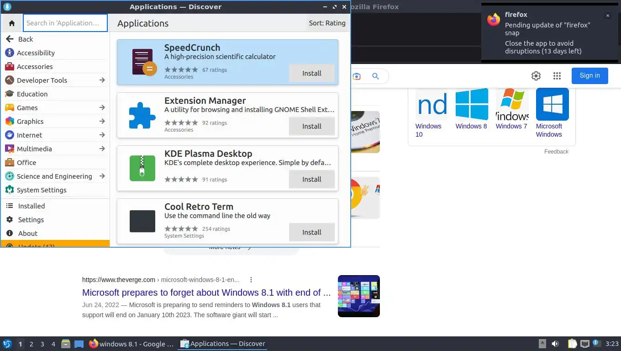Viewport: 621px width, 351px height.
Task: Click the Show Desktop taskbar icon
Action: pos(79,344)
